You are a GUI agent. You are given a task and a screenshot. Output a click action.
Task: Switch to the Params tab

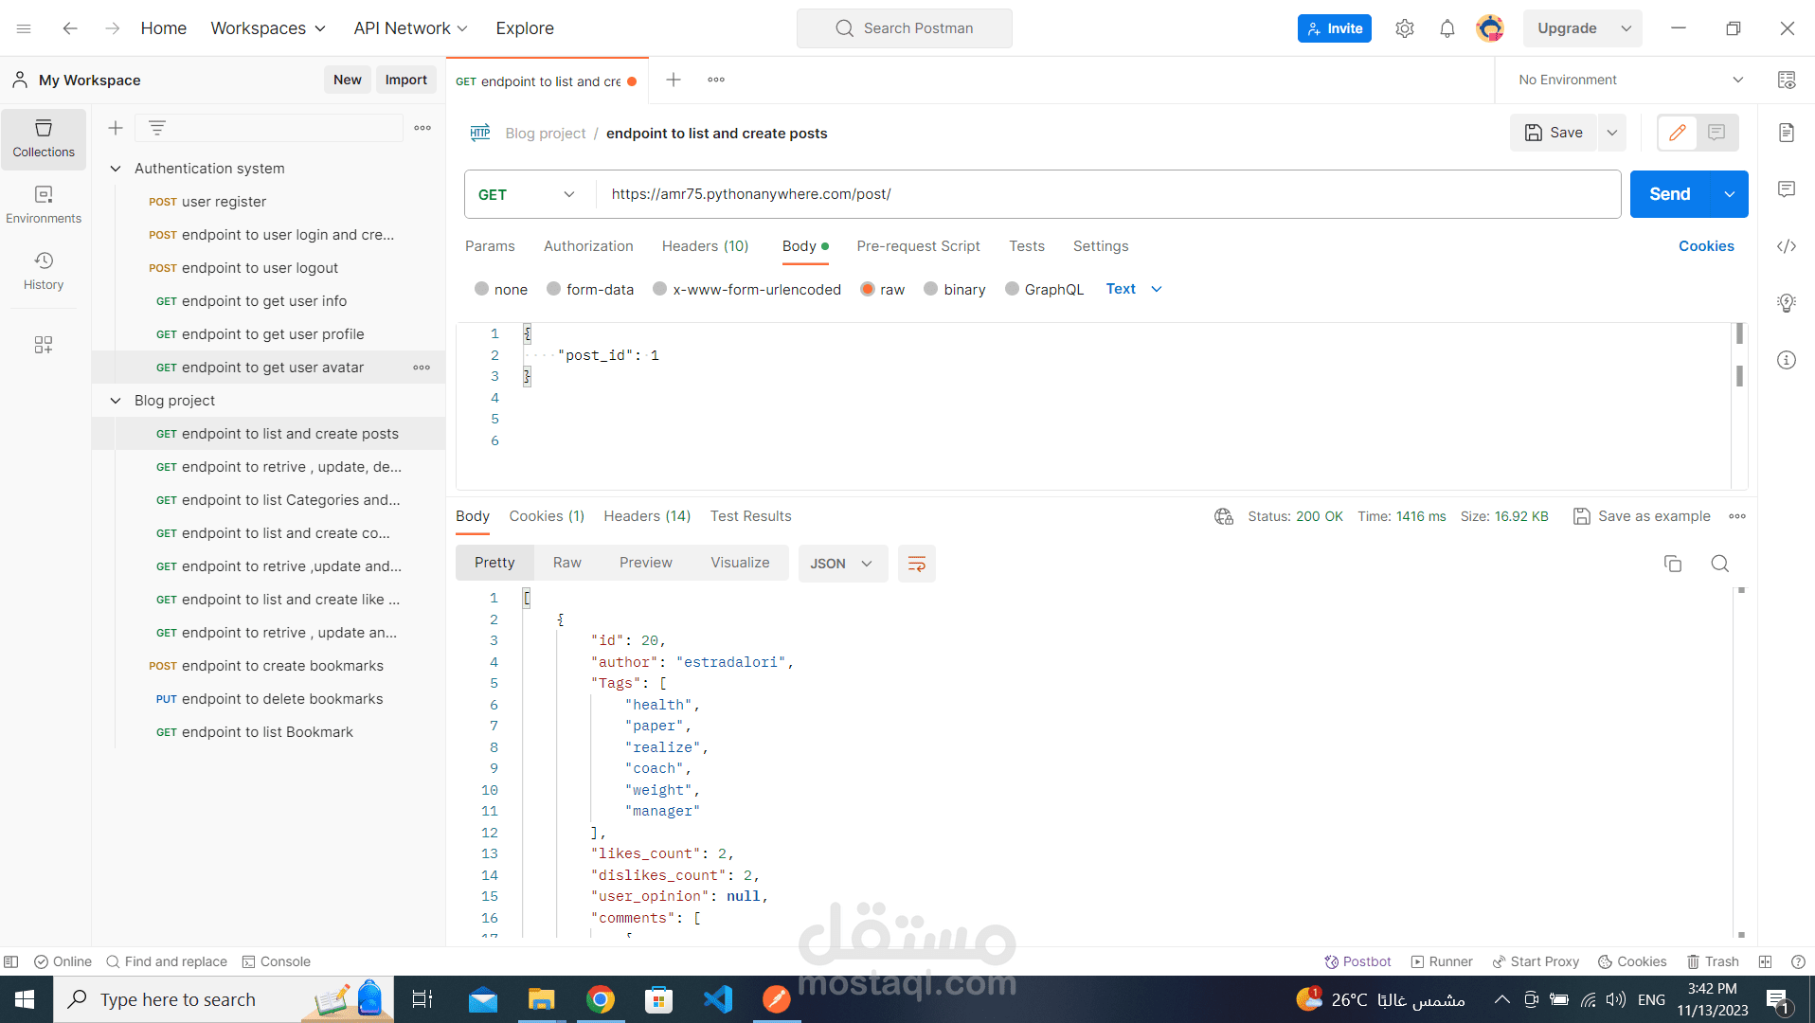490,246
